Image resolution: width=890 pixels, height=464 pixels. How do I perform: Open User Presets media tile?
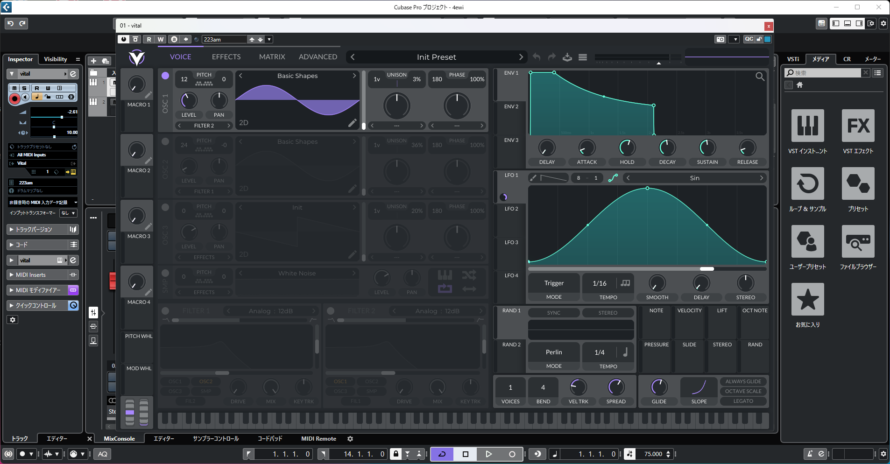[x=807, y=241]
